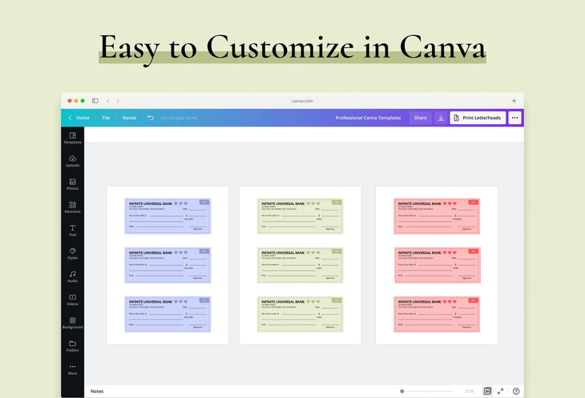Open the Resize menu
This screenshot has width=585, height=398.
coord(130,118)
